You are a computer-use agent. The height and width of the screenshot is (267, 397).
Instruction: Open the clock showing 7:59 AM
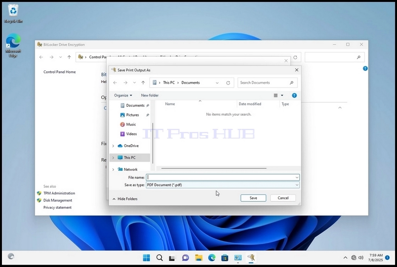point(376,258)
